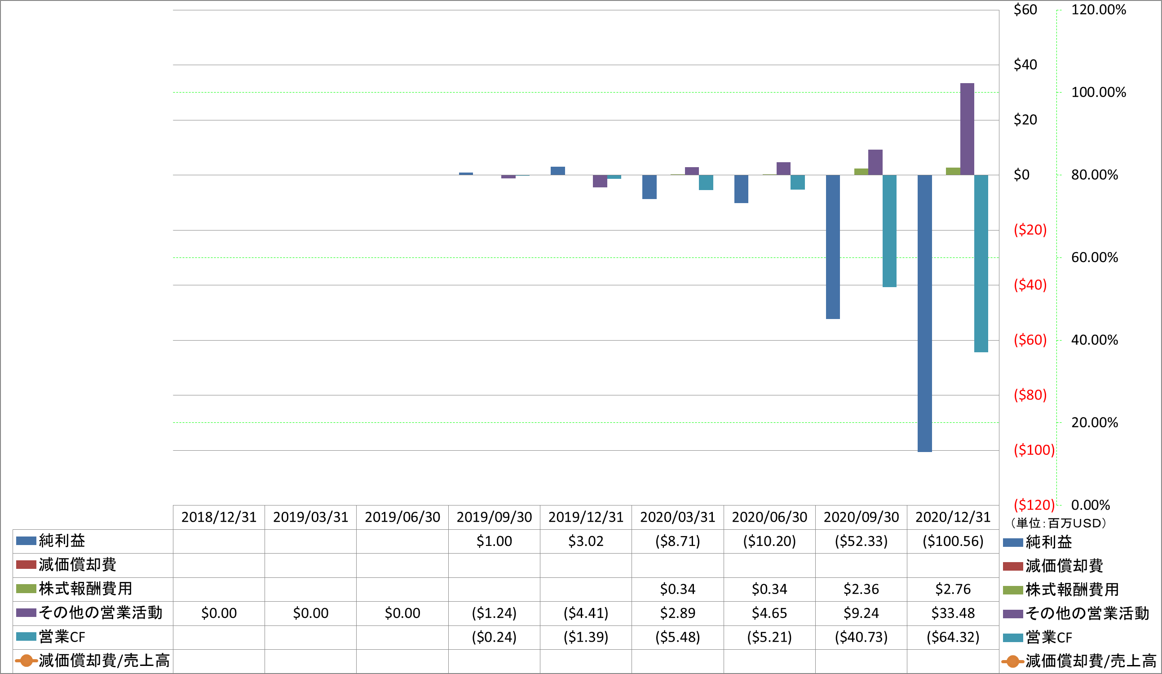The width and height of the screenshot is (1162, 674).
Task: Click the 純利益 value $3.02
Action: click(586, 541)
